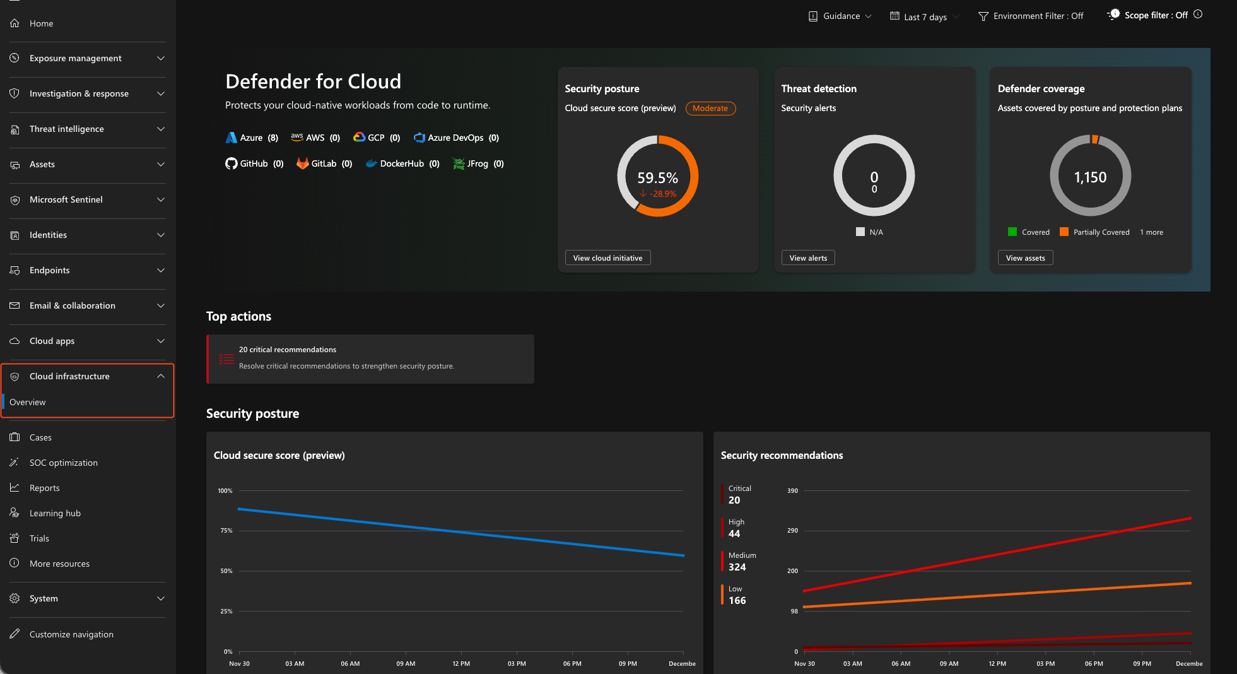The image size is (1237, 674).
Task: Collapse the Cloud infrastructure section
Action: tap(160, 375)
